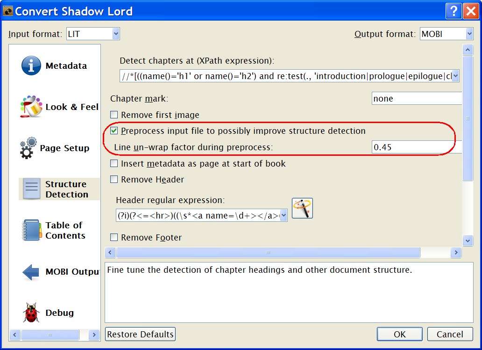This screenshot has width=482, height=350.
Task: Switch to the Metadata section label
Action: [x=66, y=66]
